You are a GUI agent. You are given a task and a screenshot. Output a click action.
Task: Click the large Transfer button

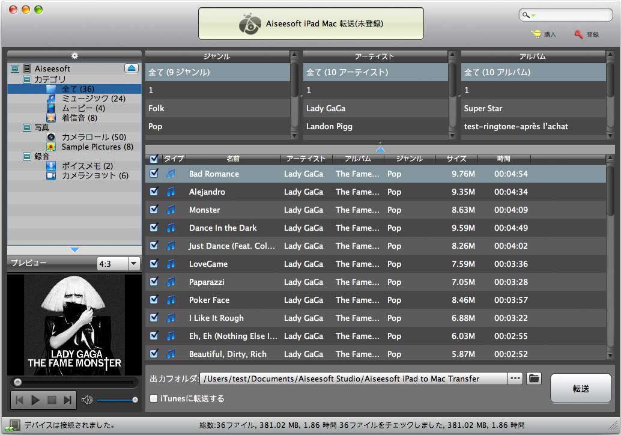[580, 388]
